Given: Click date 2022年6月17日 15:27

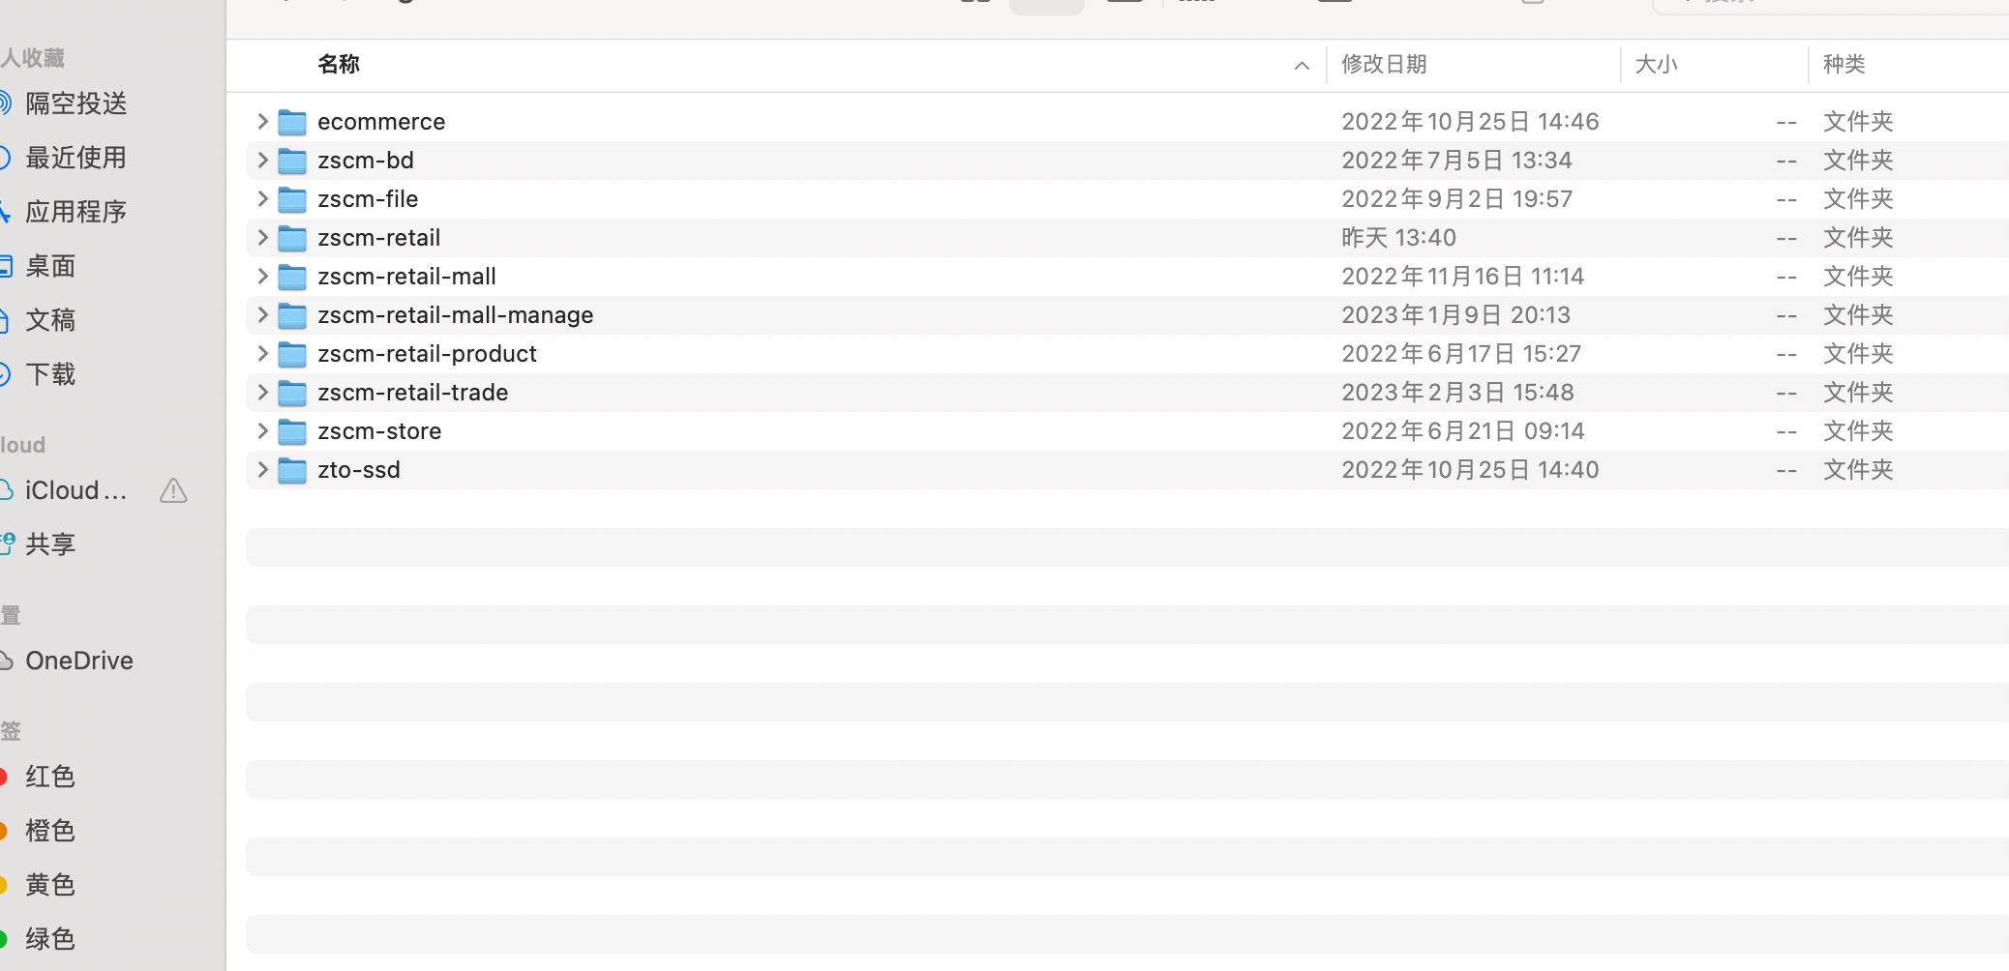Looking at the screenshot, I should point(1461,354).
